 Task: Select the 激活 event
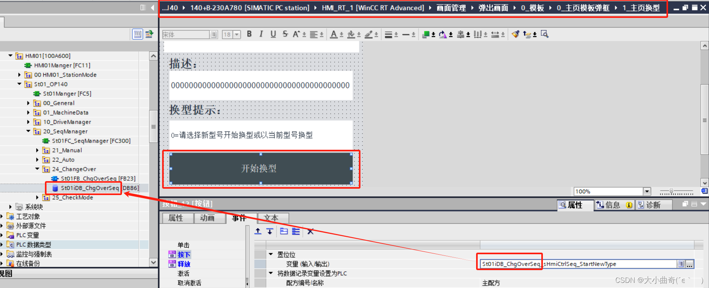[184, 274]
